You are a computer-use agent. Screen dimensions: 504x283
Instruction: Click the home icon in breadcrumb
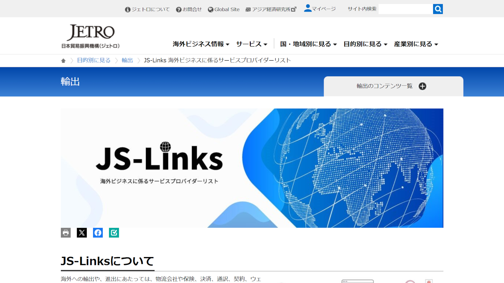click(x=63, y=61)
